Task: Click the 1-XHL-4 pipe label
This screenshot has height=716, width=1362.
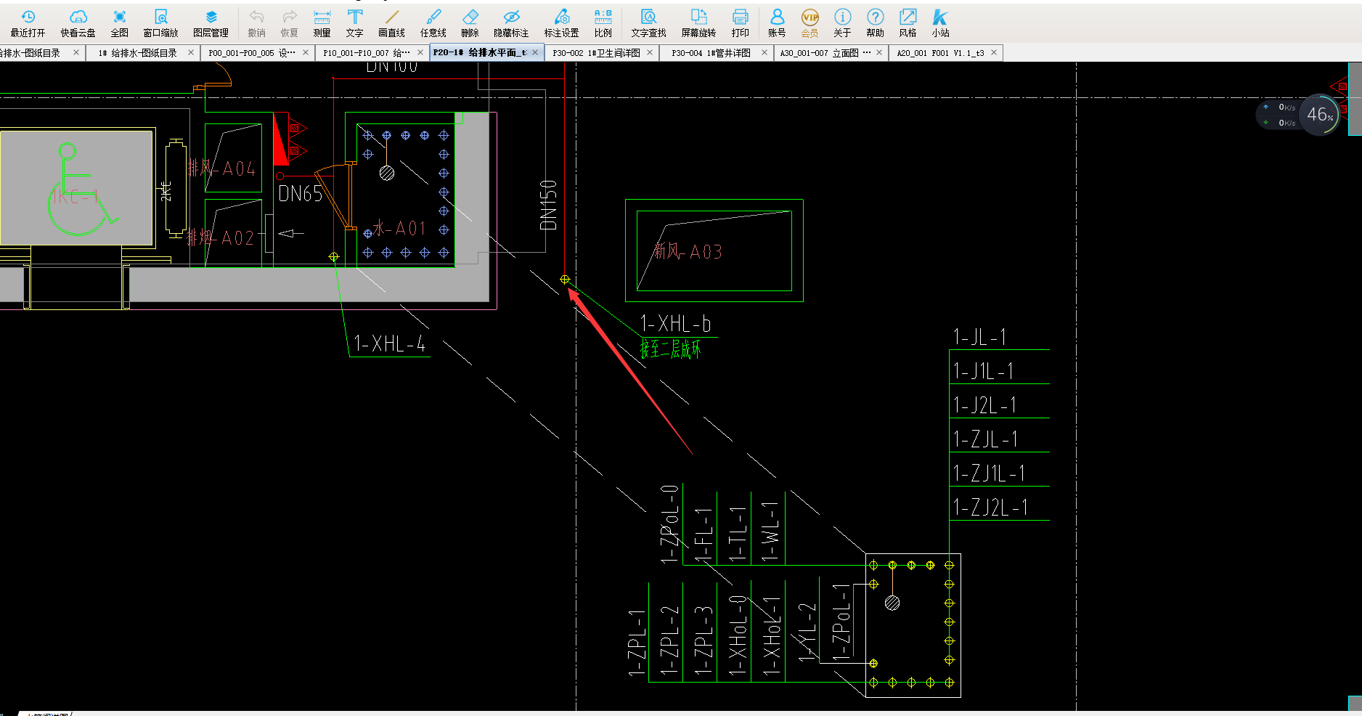Action: point(390,343)
